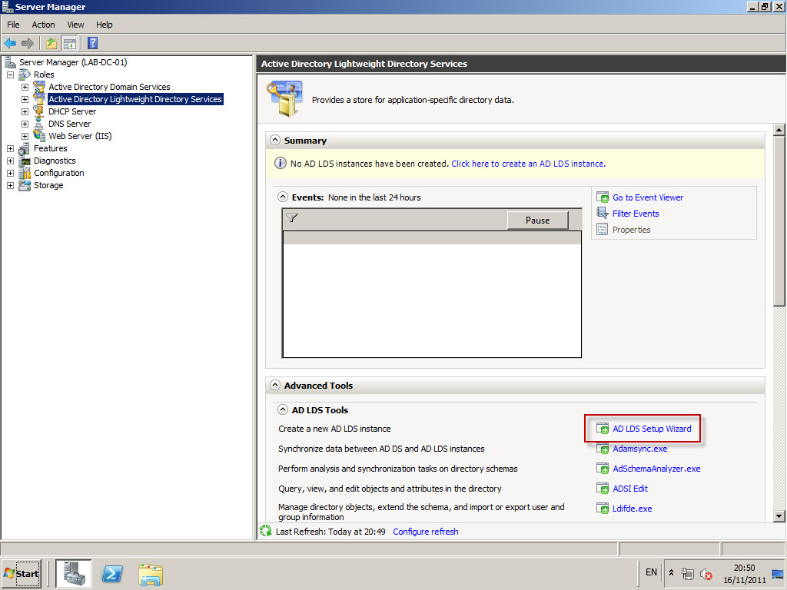Viewport: 787px width, 590px height.
Task: Click the Ldifde.exe launch icon
Action: point(603,509)
